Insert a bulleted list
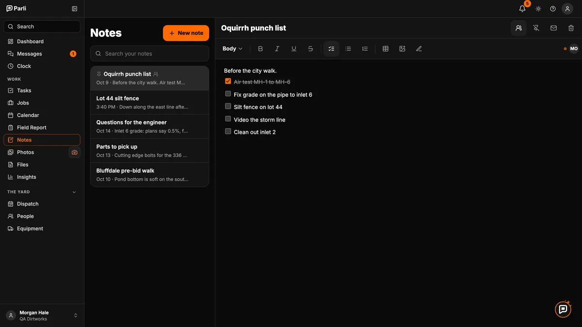The image size is (582, 327). point(348,49)
